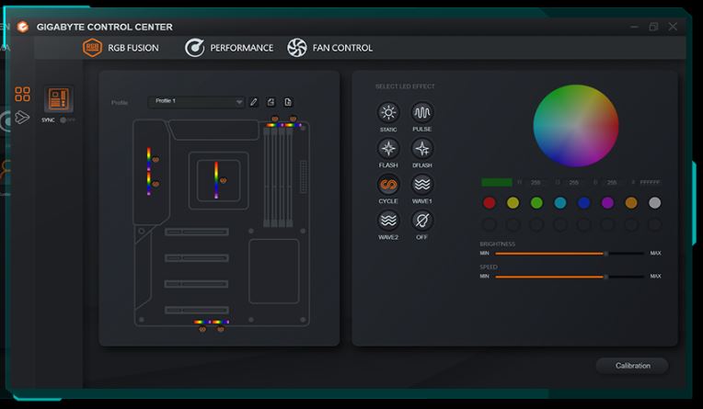Pick the red color swatch
This screenshot has height=409, width=703.
pyautogui.click(x=490, y=203)
